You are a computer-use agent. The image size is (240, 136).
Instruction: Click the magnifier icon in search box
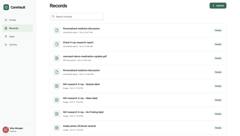click(x=53, y=17)
